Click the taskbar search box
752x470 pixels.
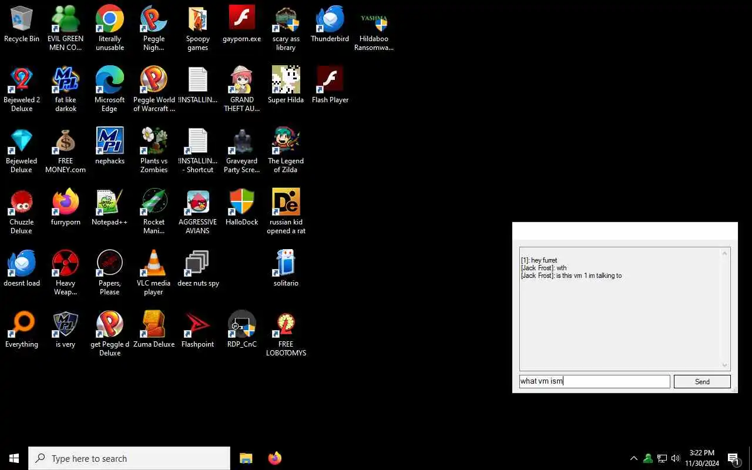pos(129,458)
